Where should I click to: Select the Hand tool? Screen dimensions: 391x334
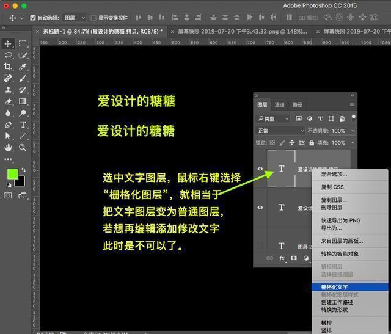pyautogui.click(x=8, y=148)
